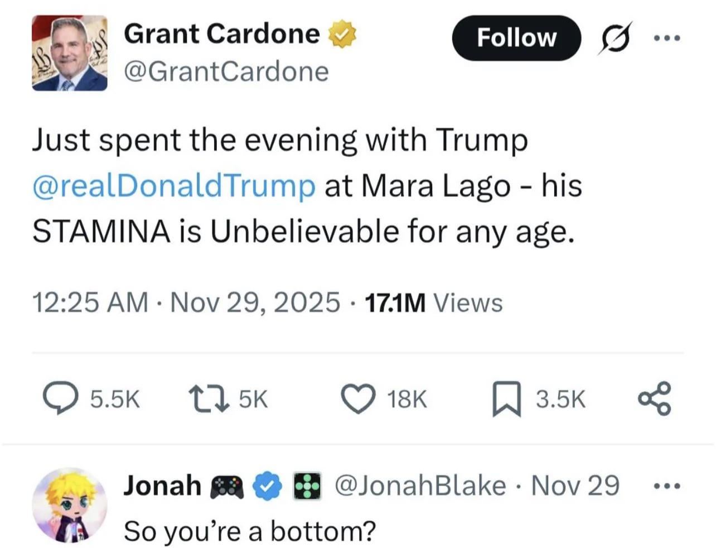
Task: Click the Grant Cardone display name
Action: coord(221,34)
